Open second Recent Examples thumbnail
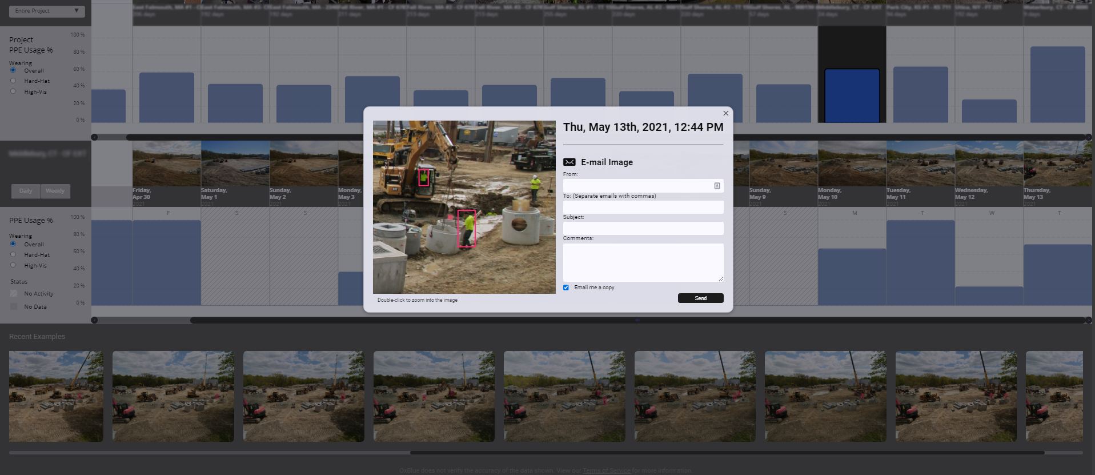Screen dimensions: 1095x475 (173, 396)
